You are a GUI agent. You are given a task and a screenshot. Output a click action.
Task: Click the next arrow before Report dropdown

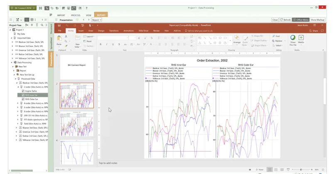click(88, 20)
